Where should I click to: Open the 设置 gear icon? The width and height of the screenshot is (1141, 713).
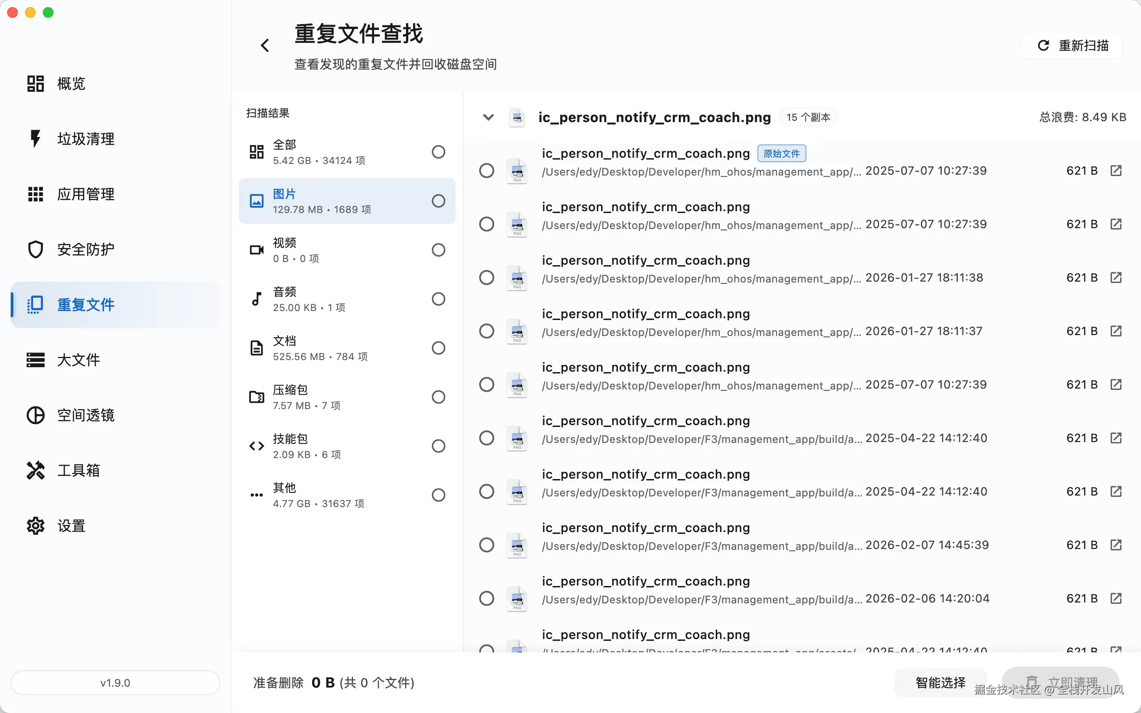click(35, 525)
